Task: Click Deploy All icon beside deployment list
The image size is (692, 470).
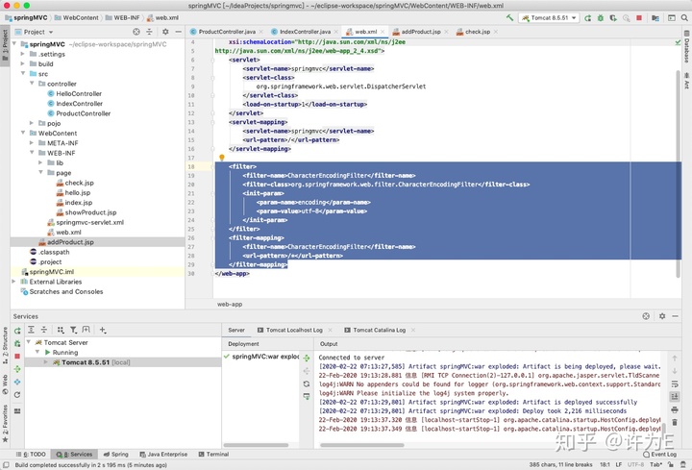Action: pos(307,359)
